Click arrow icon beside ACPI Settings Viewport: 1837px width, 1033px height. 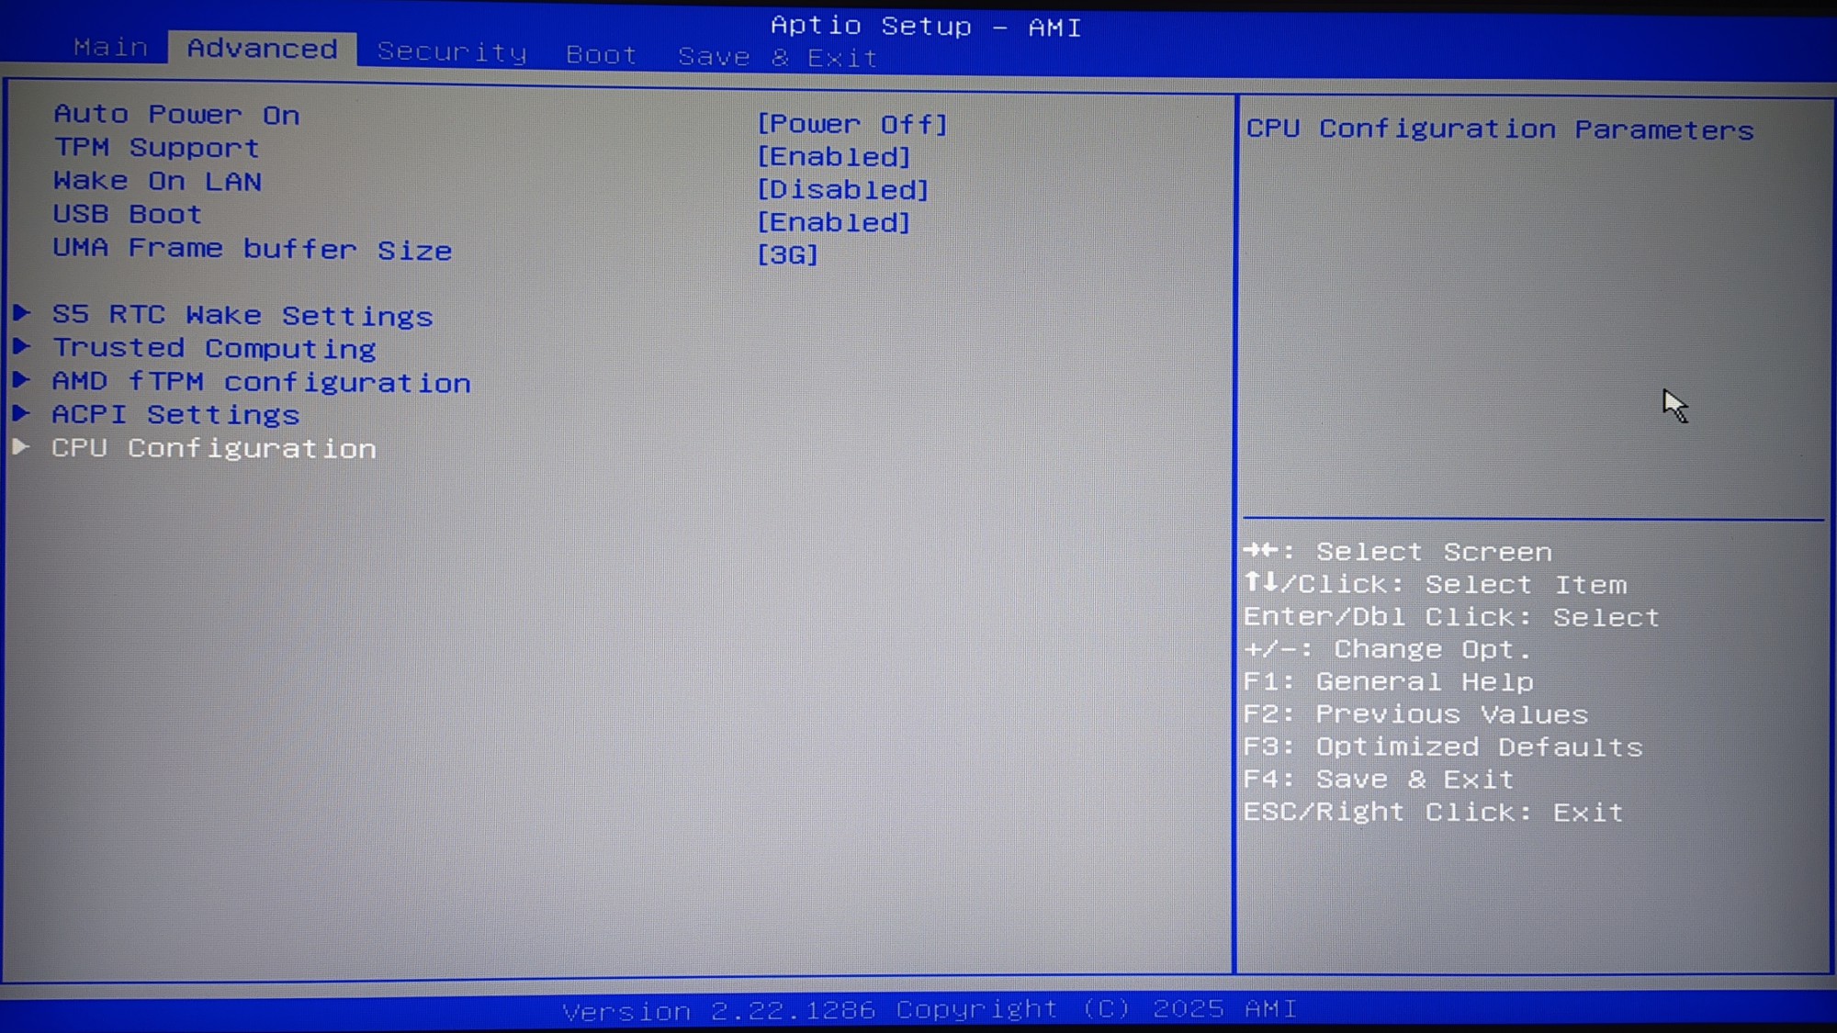point(22,413)
